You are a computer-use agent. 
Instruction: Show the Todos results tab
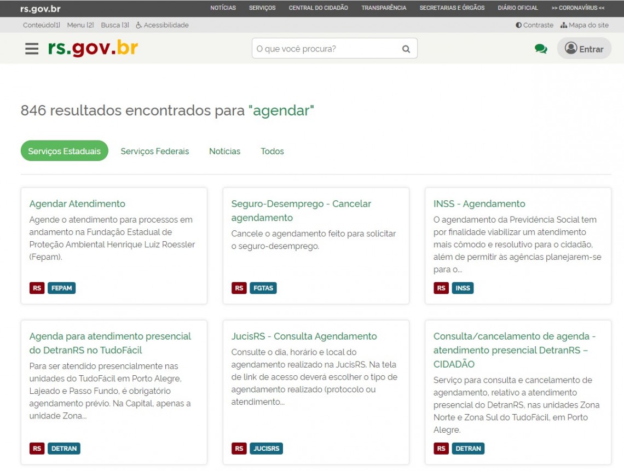pos(272,152)
